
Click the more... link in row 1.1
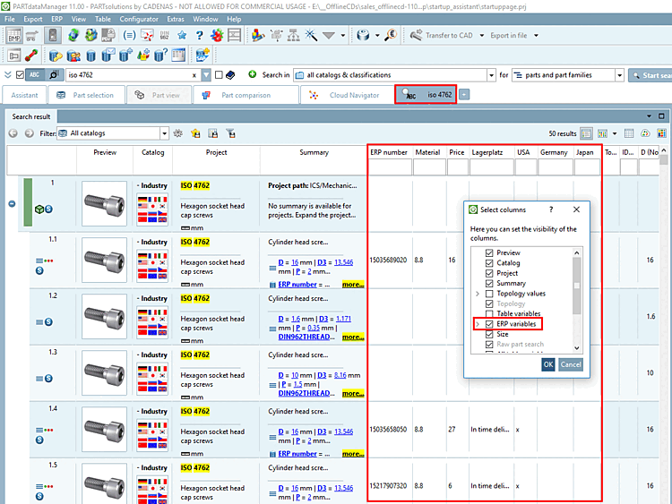352,285
